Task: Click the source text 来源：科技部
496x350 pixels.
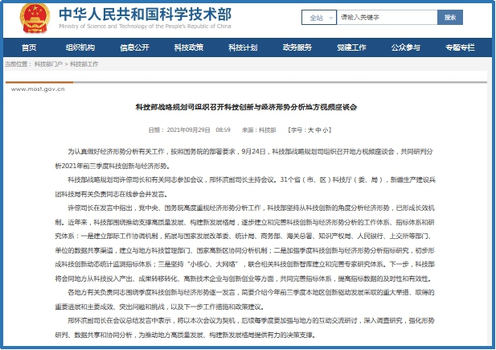Action: (259, 130)
